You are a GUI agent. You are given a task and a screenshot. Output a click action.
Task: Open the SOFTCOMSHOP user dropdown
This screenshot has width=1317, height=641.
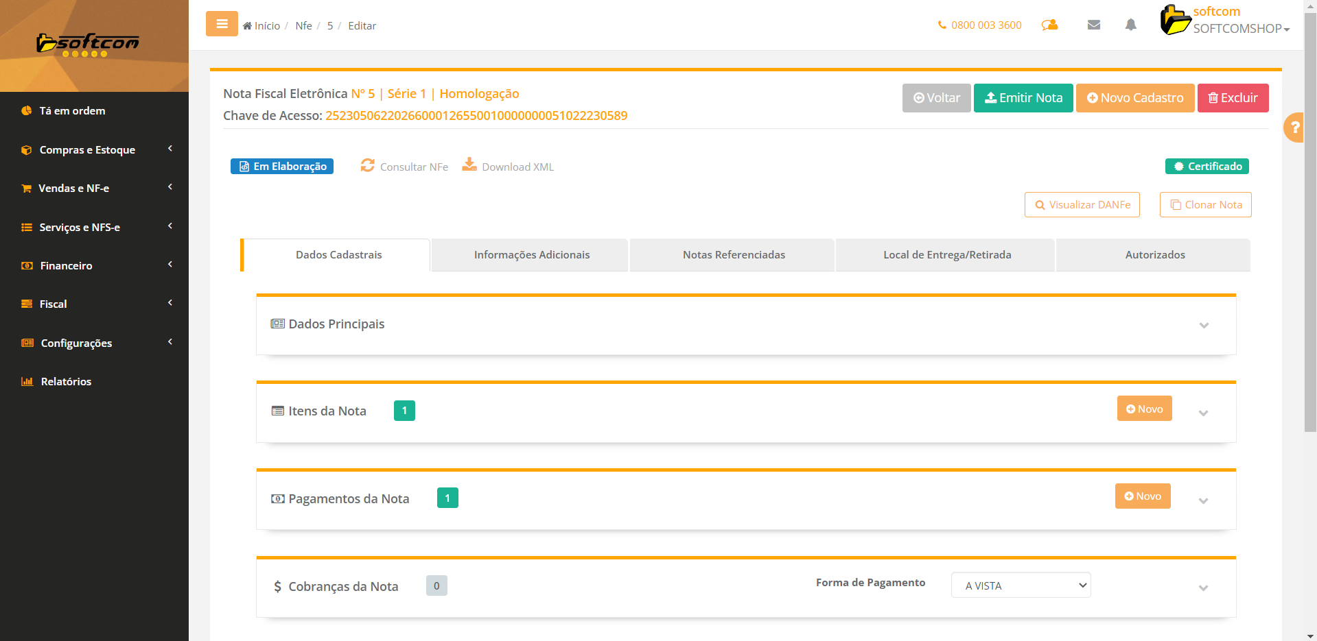(x=1241, y=28)
